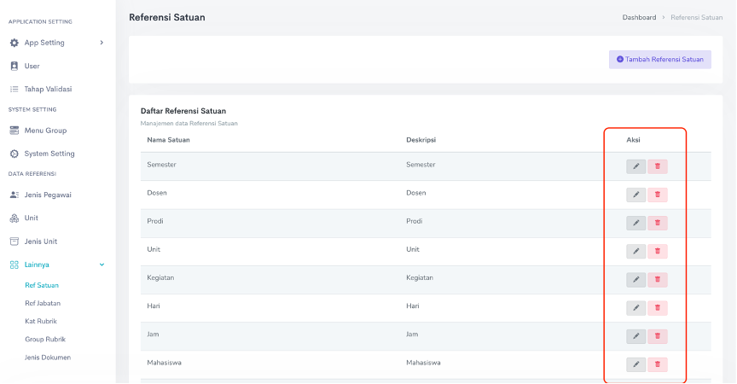Viewport: 737px width, 384px height.
Task: Click the edit pencil icon for Semester row
Action: (x=635, y=166)
